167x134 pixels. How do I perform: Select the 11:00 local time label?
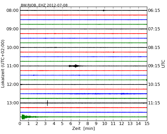tap(13, 66)
